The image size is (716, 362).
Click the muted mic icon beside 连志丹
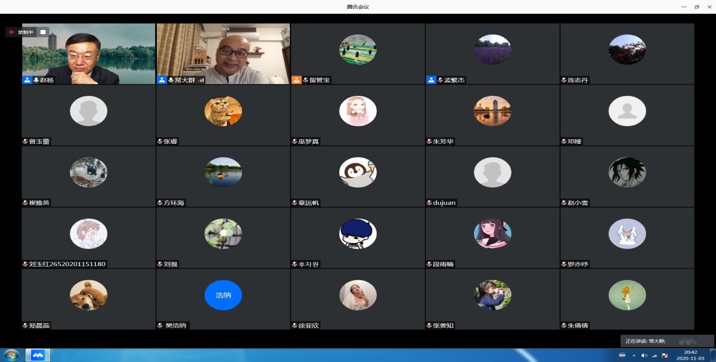point(564,80)
